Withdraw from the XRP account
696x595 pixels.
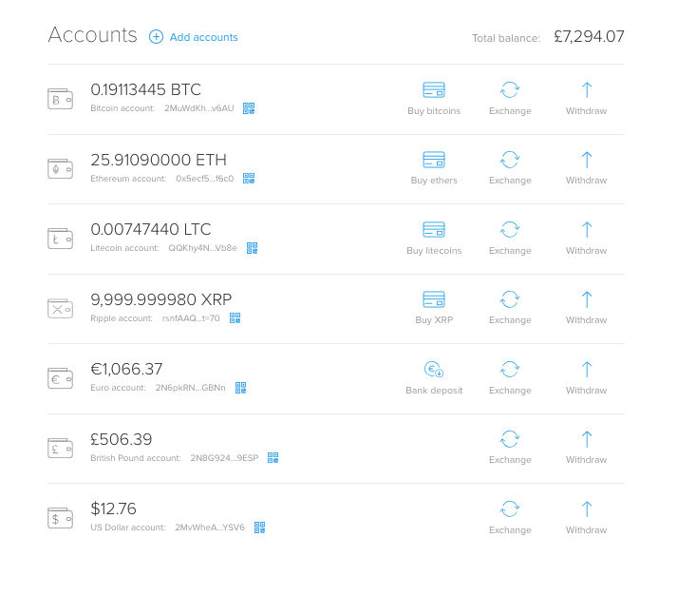587,308
